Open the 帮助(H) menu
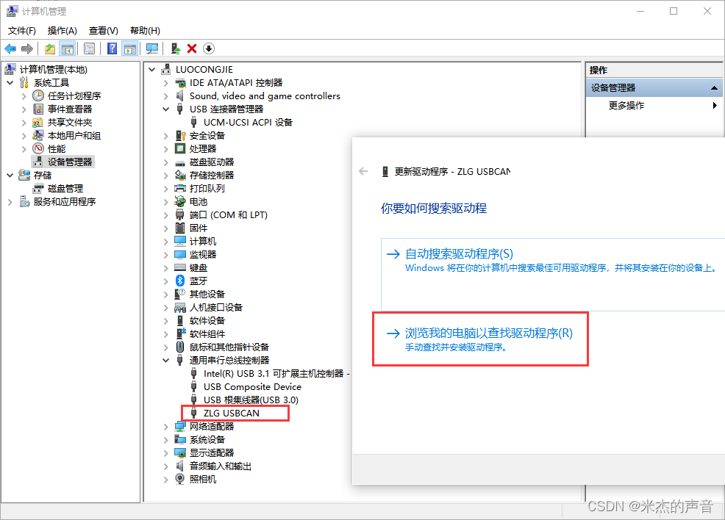 pos(145,30)
